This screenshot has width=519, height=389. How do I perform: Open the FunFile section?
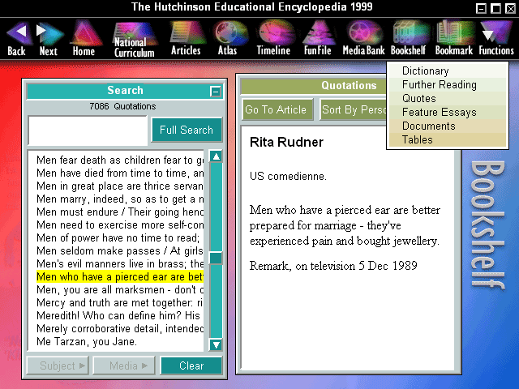click(318, 38)
